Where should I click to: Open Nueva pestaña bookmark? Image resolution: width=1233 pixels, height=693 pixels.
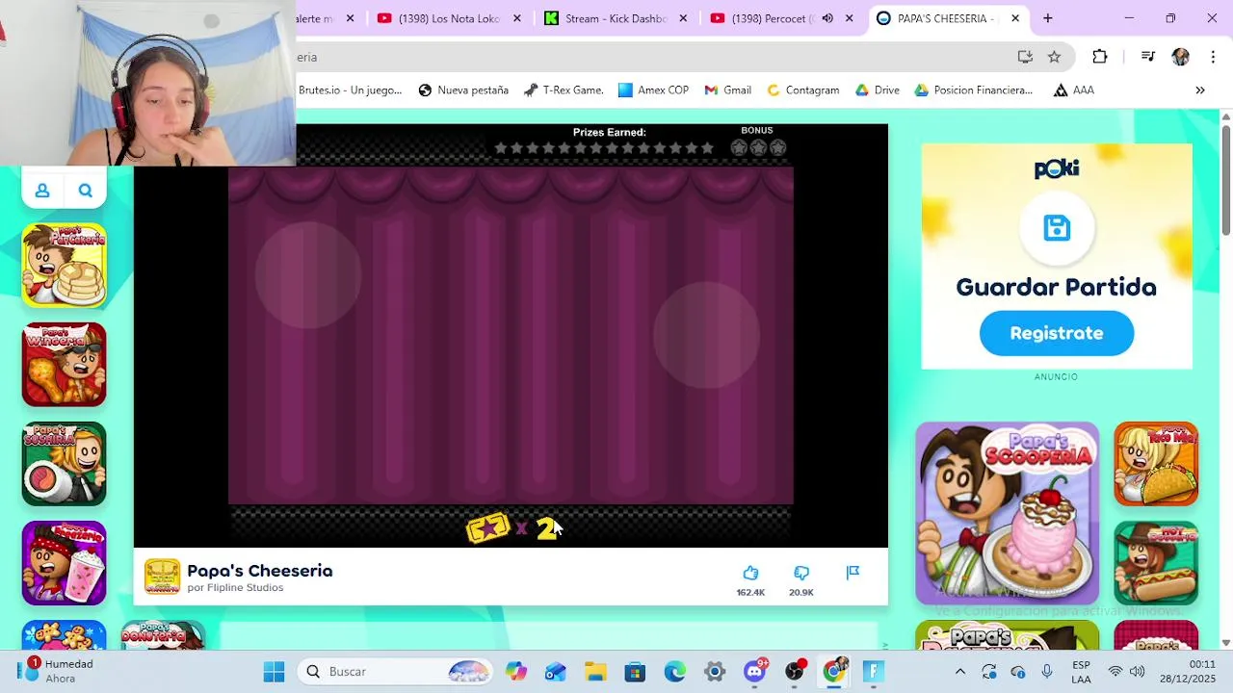click(463, 90)
